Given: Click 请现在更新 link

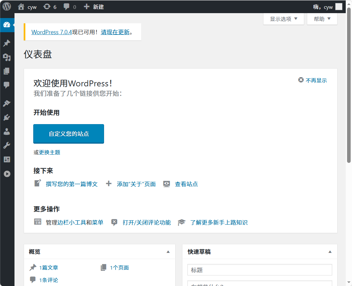Looking at the screenshot, I should coord(115,32).
